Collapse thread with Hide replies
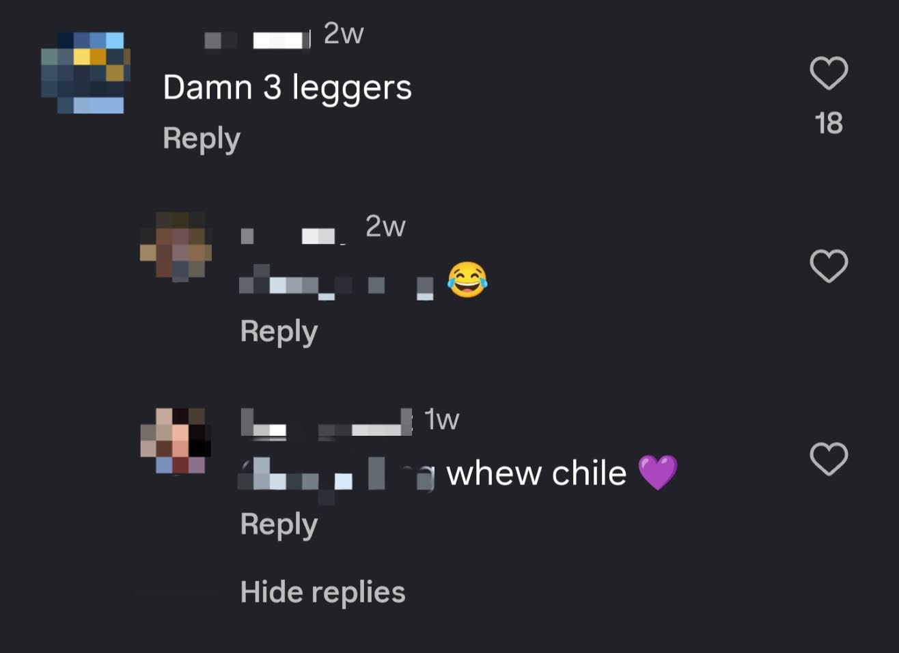Image resolution: width=899 pixels, height=653 pixels. (322, 592)
